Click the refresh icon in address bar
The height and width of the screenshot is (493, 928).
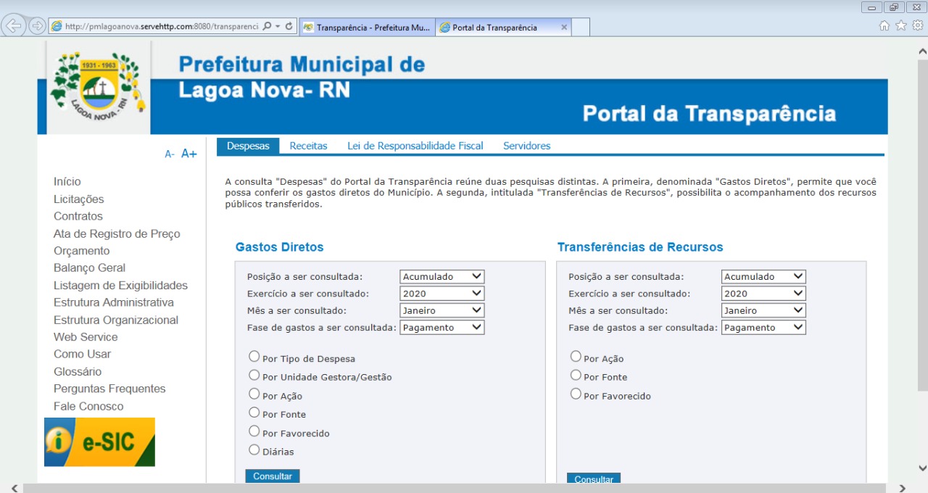(x=289, y=27)
